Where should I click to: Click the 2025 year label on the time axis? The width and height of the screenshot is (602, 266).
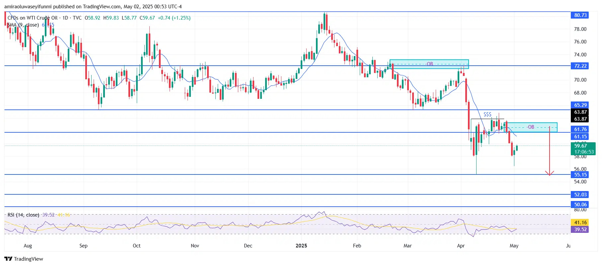[x=301, y=246]
